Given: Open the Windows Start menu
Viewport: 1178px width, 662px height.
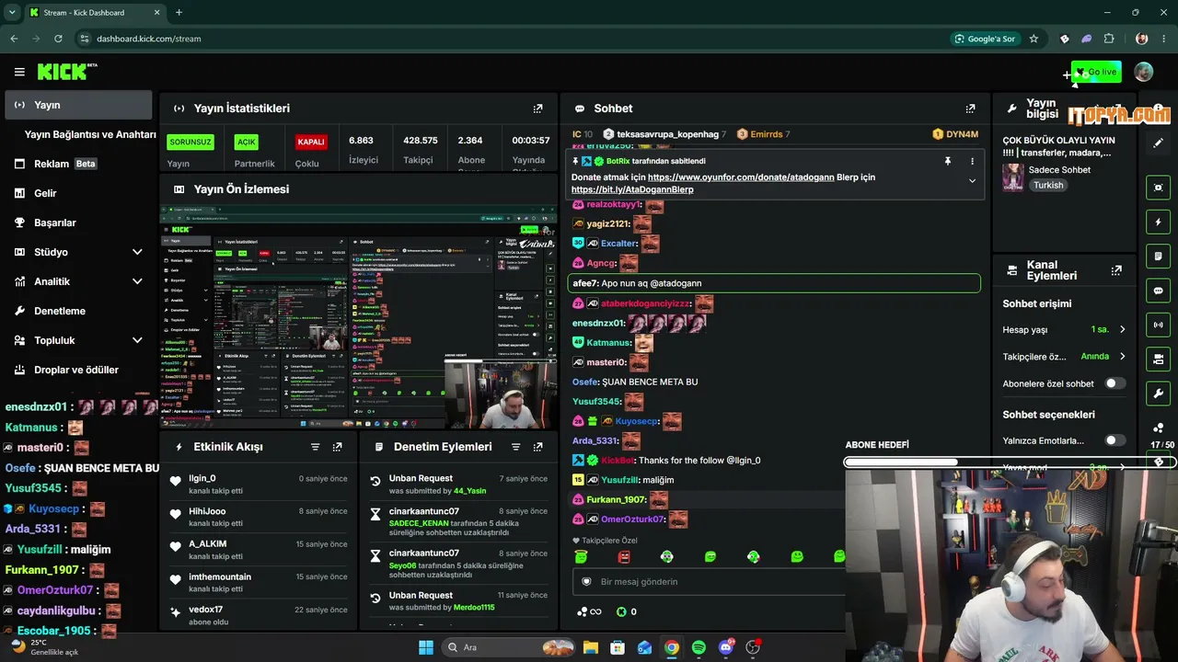Looking at the screenshot, I should tap(426, 647).
